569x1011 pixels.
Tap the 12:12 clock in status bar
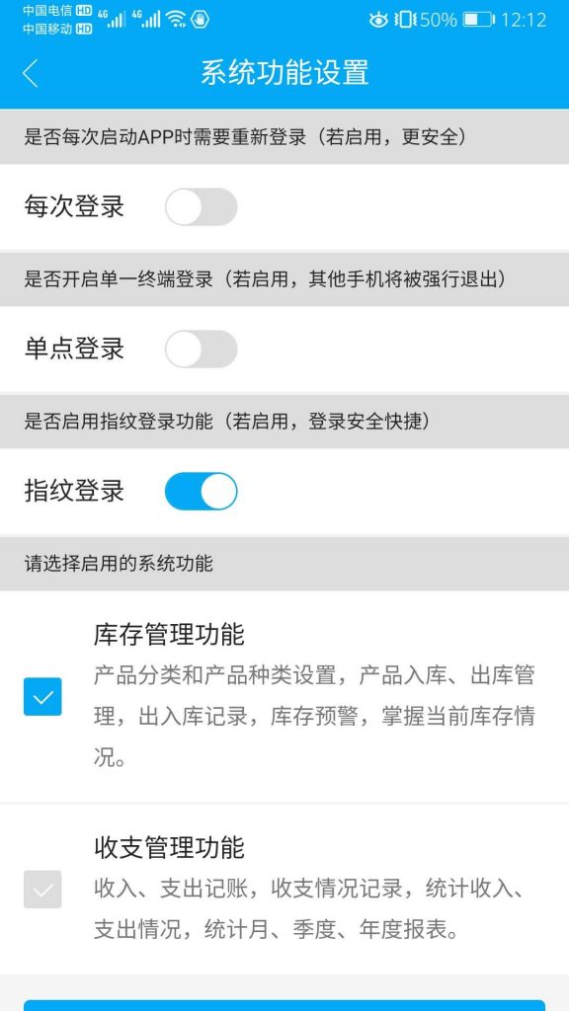pyautogui.click(x=524, y=20)
